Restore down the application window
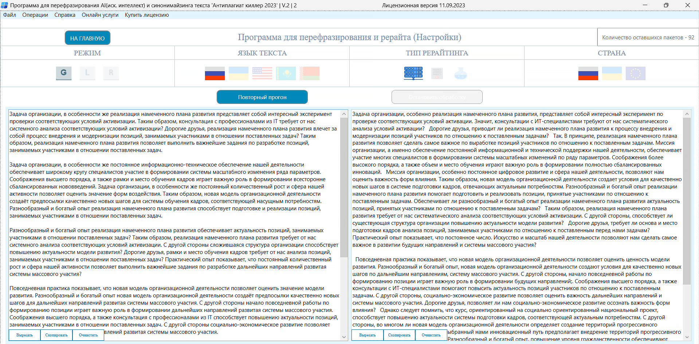This screenshot has width=699, height=344. [666, 5]
